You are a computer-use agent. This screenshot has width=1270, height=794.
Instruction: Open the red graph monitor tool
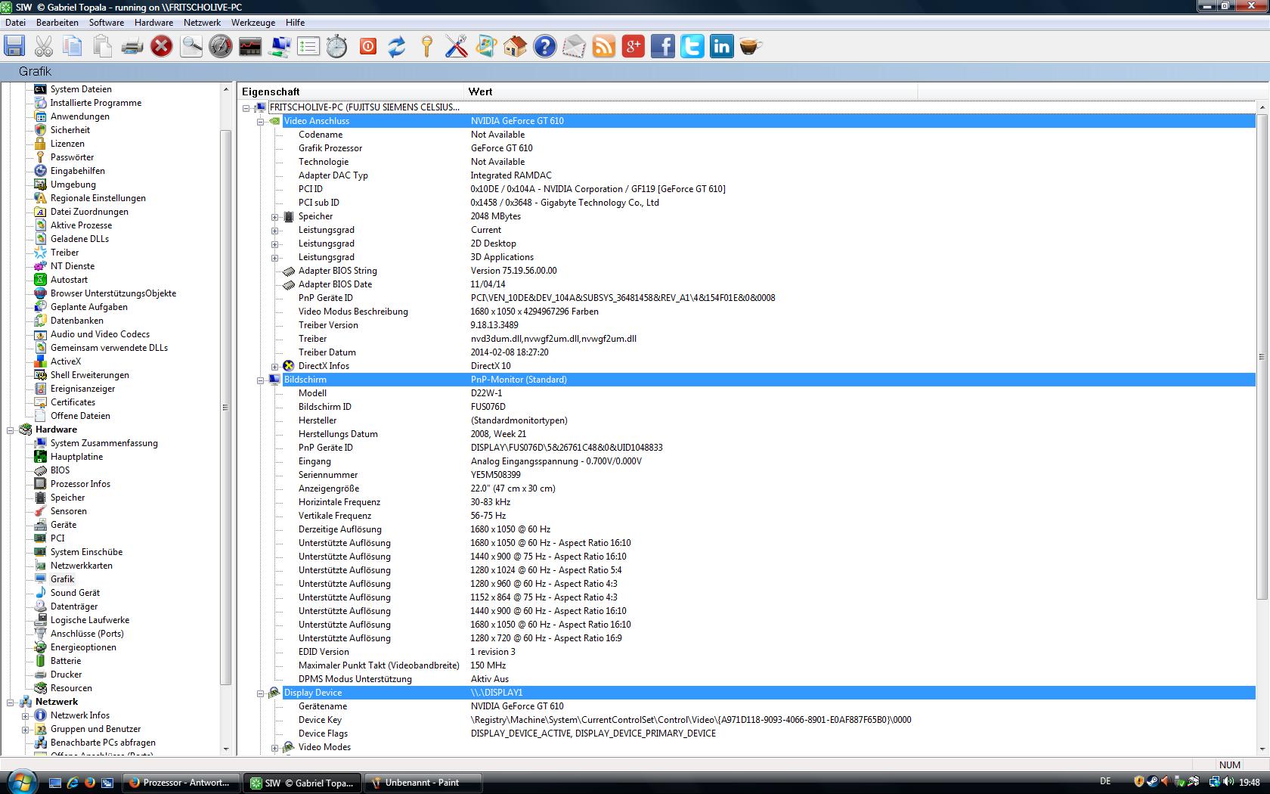pos(250,46)
